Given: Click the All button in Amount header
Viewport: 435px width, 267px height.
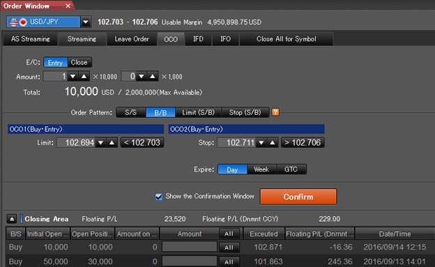Looking at the screenshot, I should pos(229,234).
